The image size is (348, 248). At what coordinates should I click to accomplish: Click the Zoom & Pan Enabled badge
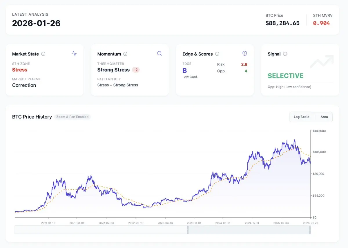click(x=72, y=117)
